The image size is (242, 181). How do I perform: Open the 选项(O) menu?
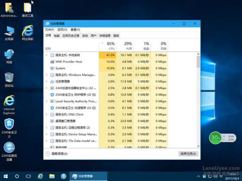coord(62,30)
